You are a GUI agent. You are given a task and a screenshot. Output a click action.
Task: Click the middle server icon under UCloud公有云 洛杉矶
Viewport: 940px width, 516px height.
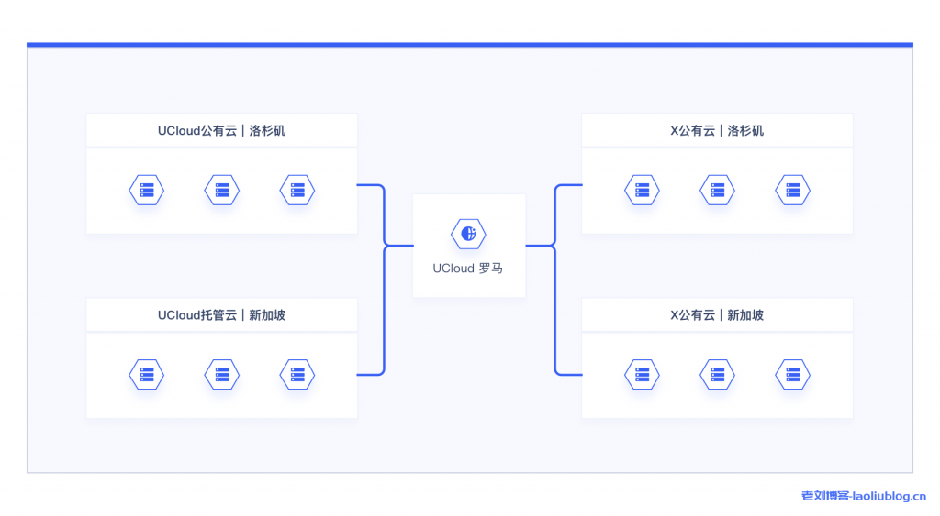(x=221, y=191)
